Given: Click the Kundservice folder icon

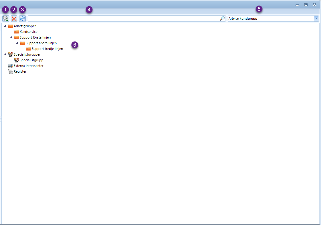Looking at the screenshot, I should pyautogui.click(x=16, y=32).
